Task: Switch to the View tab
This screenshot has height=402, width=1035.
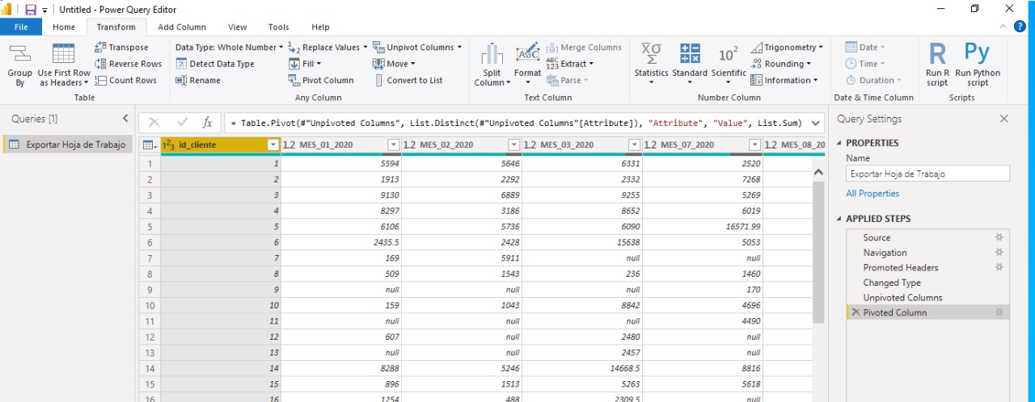Action: [x=238, y=27]
